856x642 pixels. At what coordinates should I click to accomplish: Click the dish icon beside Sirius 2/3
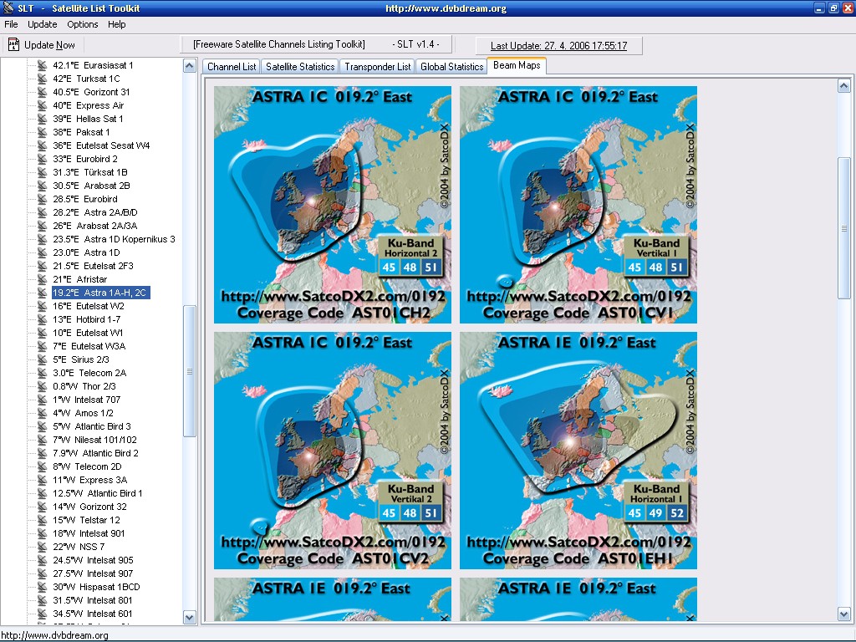point(42,359)
